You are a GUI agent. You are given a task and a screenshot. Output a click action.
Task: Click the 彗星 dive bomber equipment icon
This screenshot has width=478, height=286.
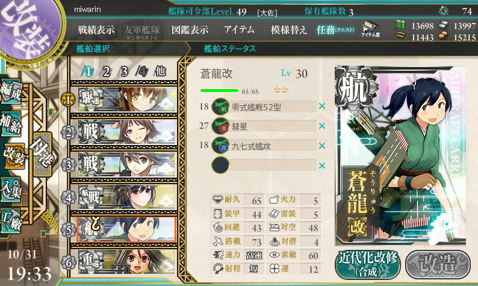(220, 126)
